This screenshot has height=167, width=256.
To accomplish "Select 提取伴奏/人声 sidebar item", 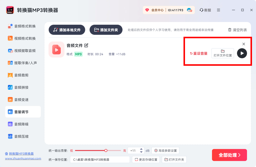I will click(22, 63).
